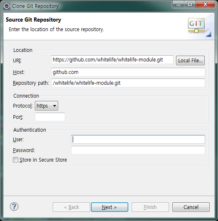Click the Eclipse icon in title bar
218x221 pixels.
(x=7, y=6)
